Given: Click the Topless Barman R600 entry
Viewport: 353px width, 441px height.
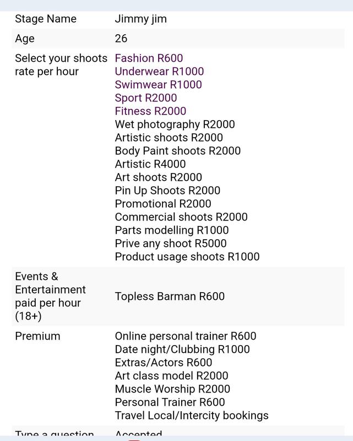Looking at the screenshot, I should point(170,297).
